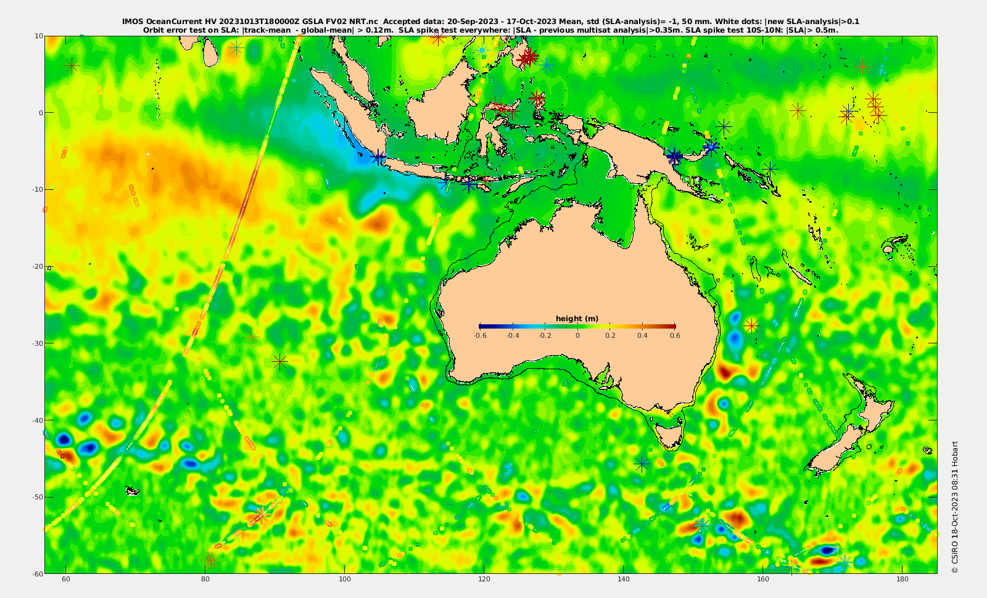Click the longitude axis label '140'

pos(624,580)
